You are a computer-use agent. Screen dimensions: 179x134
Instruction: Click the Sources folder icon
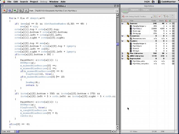pos(128,23)
